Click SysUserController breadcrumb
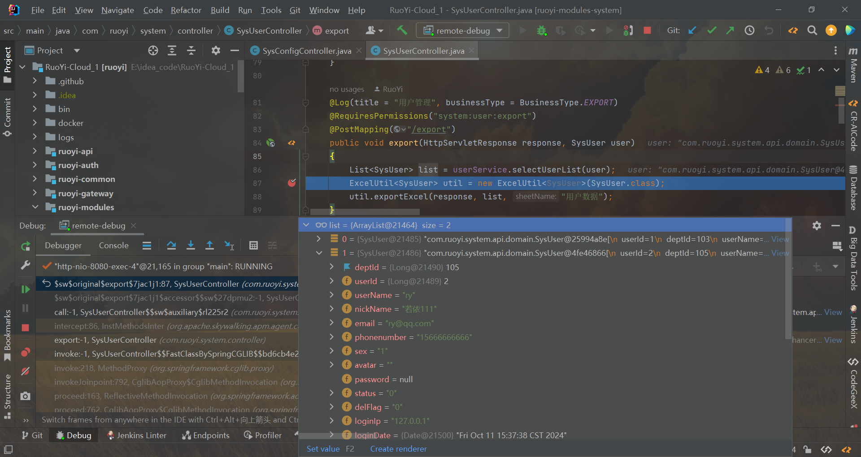861x457 pixels. (269, 30)
